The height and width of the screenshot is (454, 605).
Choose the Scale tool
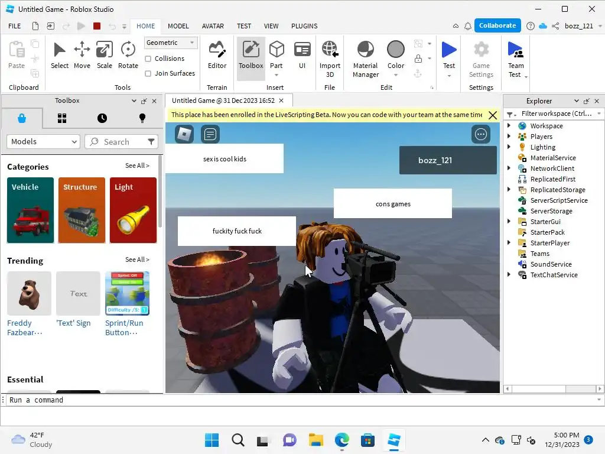[x=104, y=55]
